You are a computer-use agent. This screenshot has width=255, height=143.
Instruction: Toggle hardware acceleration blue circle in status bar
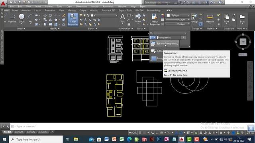[x=233, y=133]
